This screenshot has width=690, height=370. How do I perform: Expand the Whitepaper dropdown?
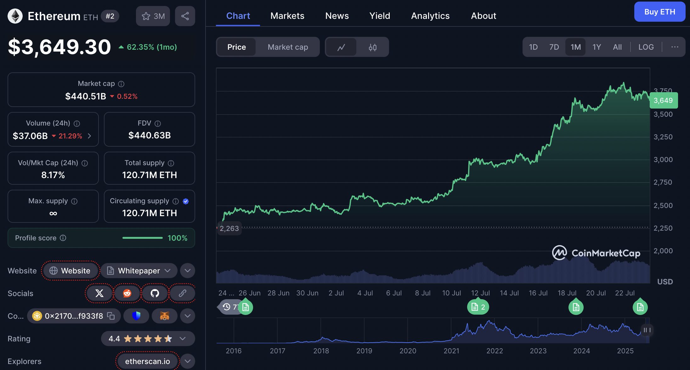pyautogui.click(x=139, y=271)
